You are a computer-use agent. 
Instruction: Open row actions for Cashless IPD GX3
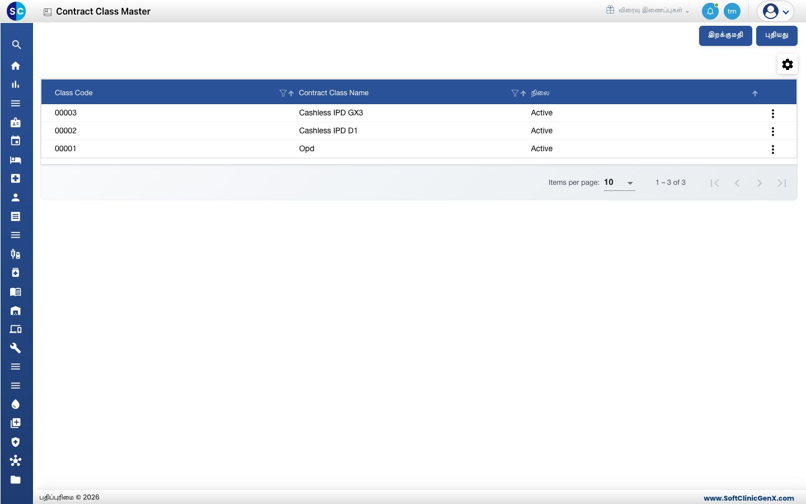(773, 114)
